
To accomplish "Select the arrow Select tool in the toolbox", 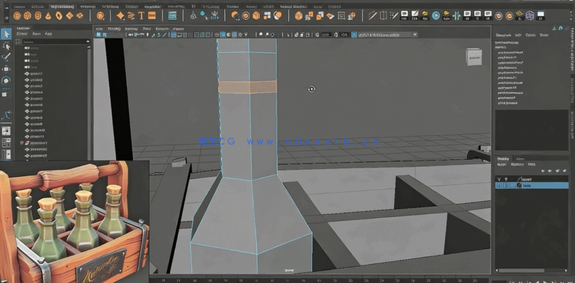I will click(6, 34).
